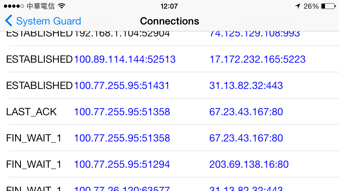This screenshot has height=191, width=339.
Task: Tap the cellular signal strength dots
Action: (14, 6)
